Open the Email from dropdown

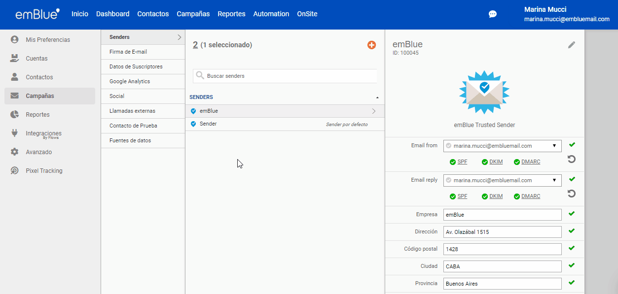click(x=502, y=146)
